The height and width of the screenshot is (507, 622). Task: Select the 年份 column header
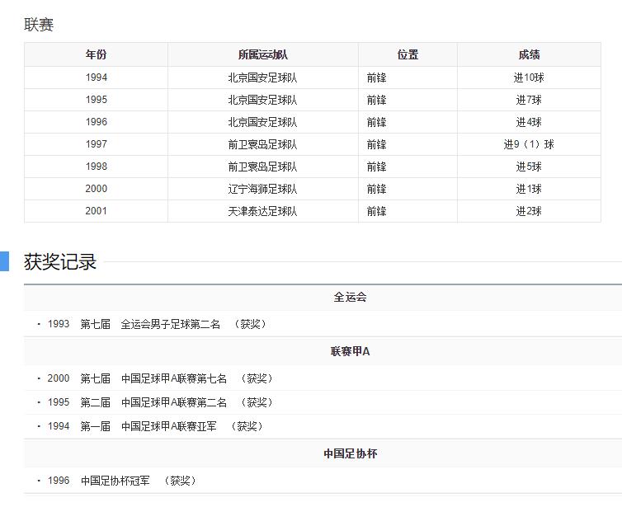pyautogui.click(x=96, y=54)
